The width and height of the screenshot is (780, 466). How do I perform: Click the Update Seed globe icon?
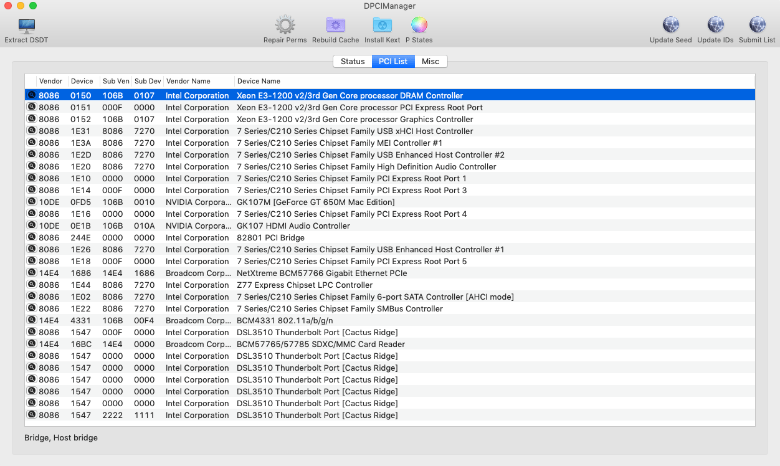pyautogui.click(x=670, y=26)
